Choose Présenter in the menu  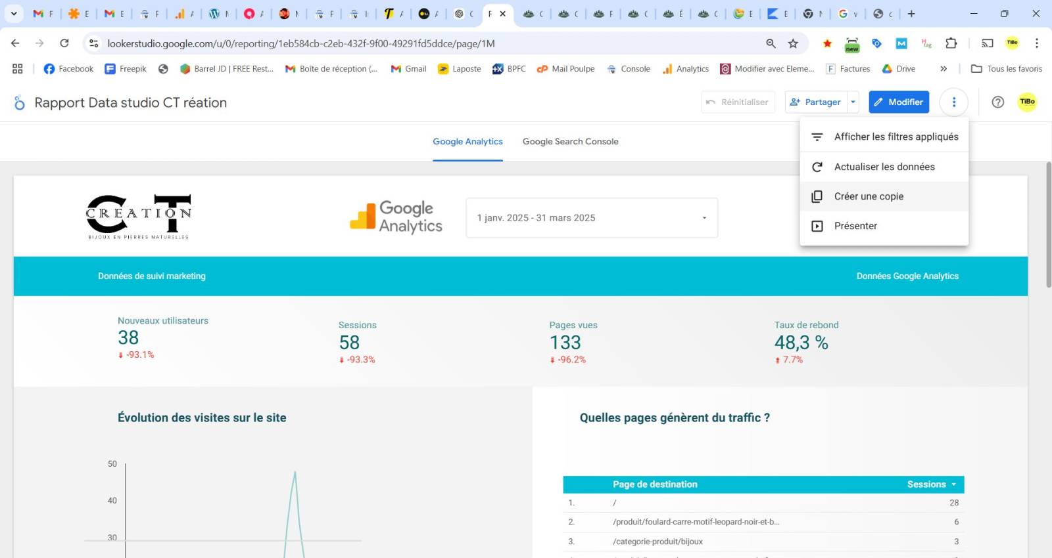pyautogui.click(x=884, y=226)
